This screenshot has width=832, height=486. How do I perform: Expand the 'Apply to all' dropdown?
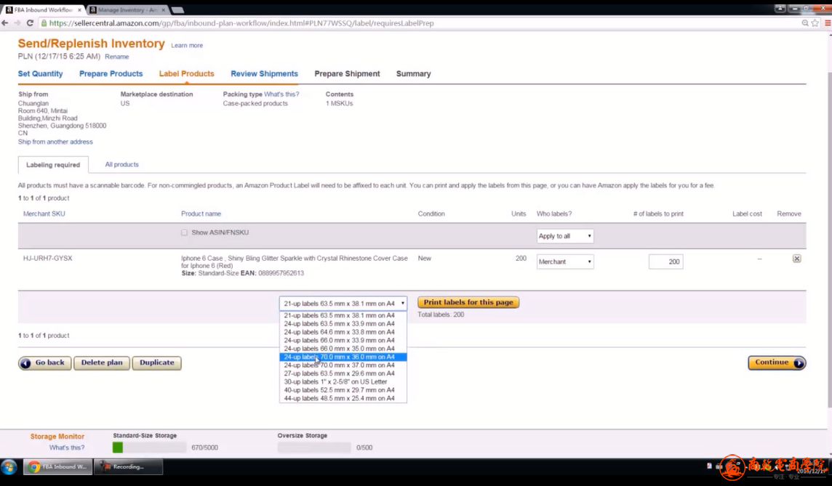(x=564, y=236)
